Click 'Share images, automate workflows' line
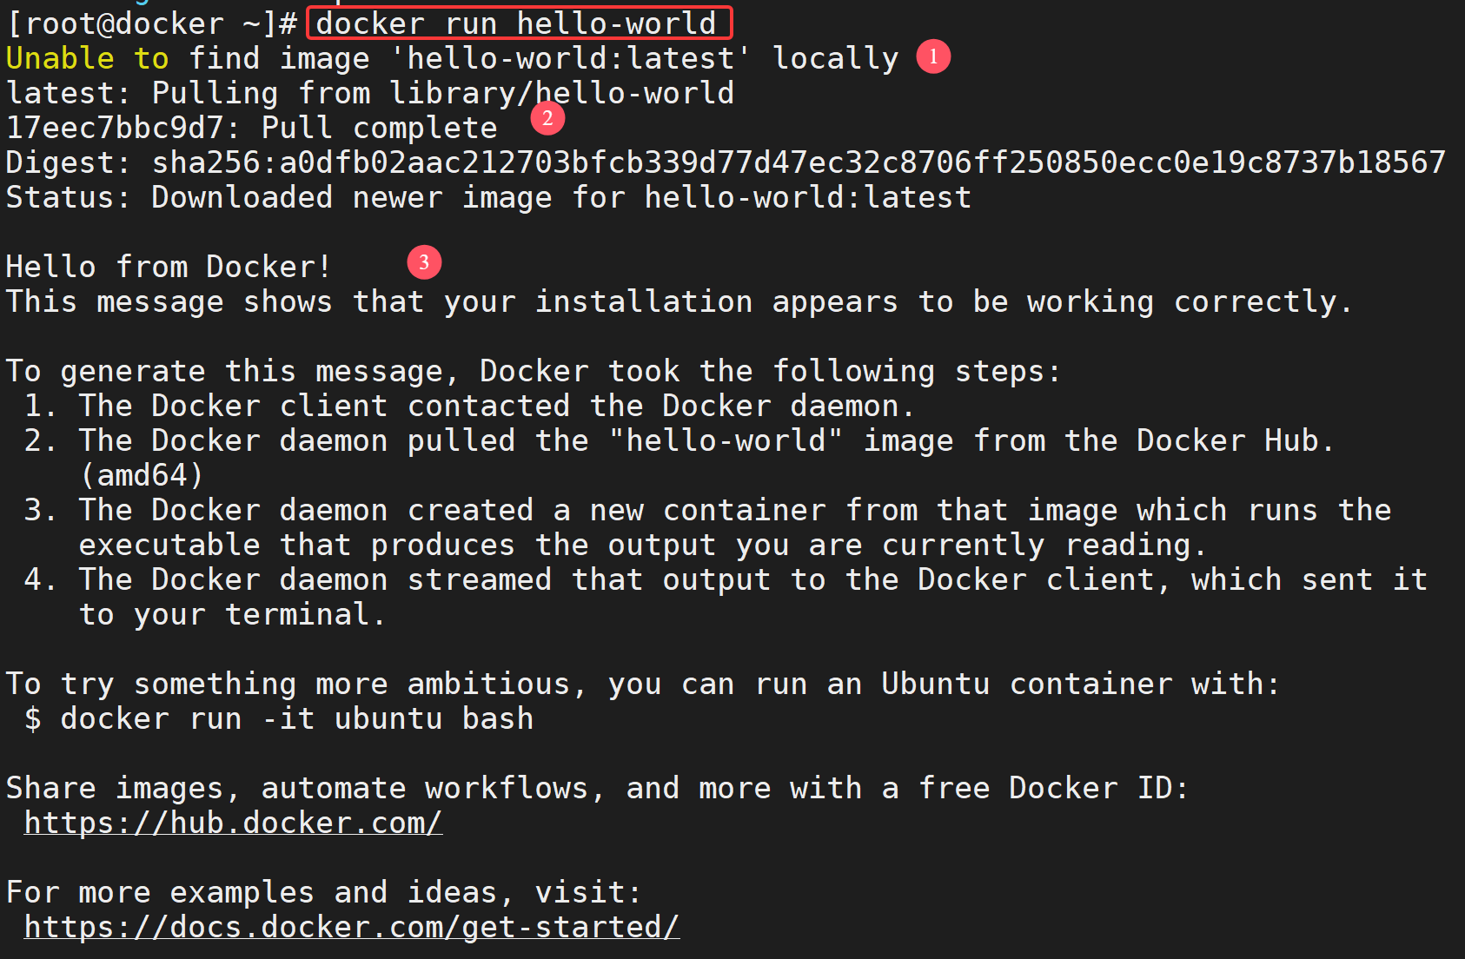The height and width of the screenshot is (959, 1465). [597, 788]
